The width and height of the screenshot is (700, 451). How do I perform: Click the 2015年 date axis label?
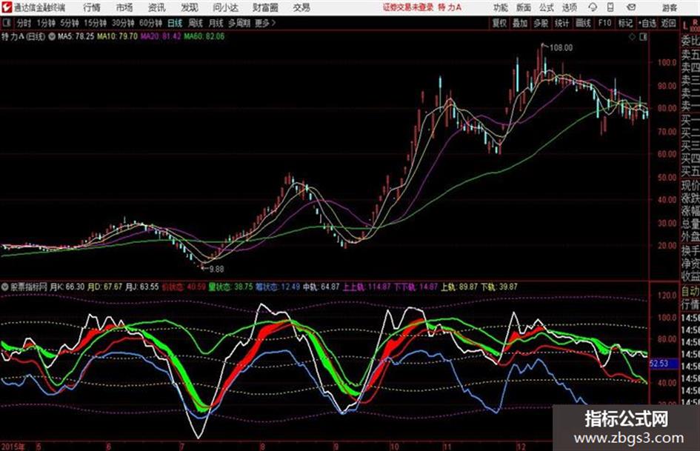tap(13, 447)
